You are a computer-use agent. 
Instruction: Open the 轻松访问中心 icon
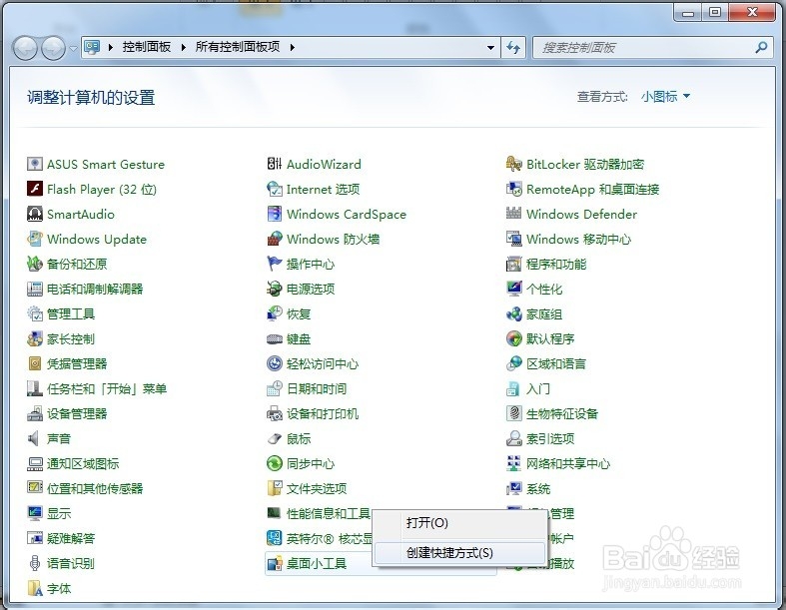click(x=275, y=363)
